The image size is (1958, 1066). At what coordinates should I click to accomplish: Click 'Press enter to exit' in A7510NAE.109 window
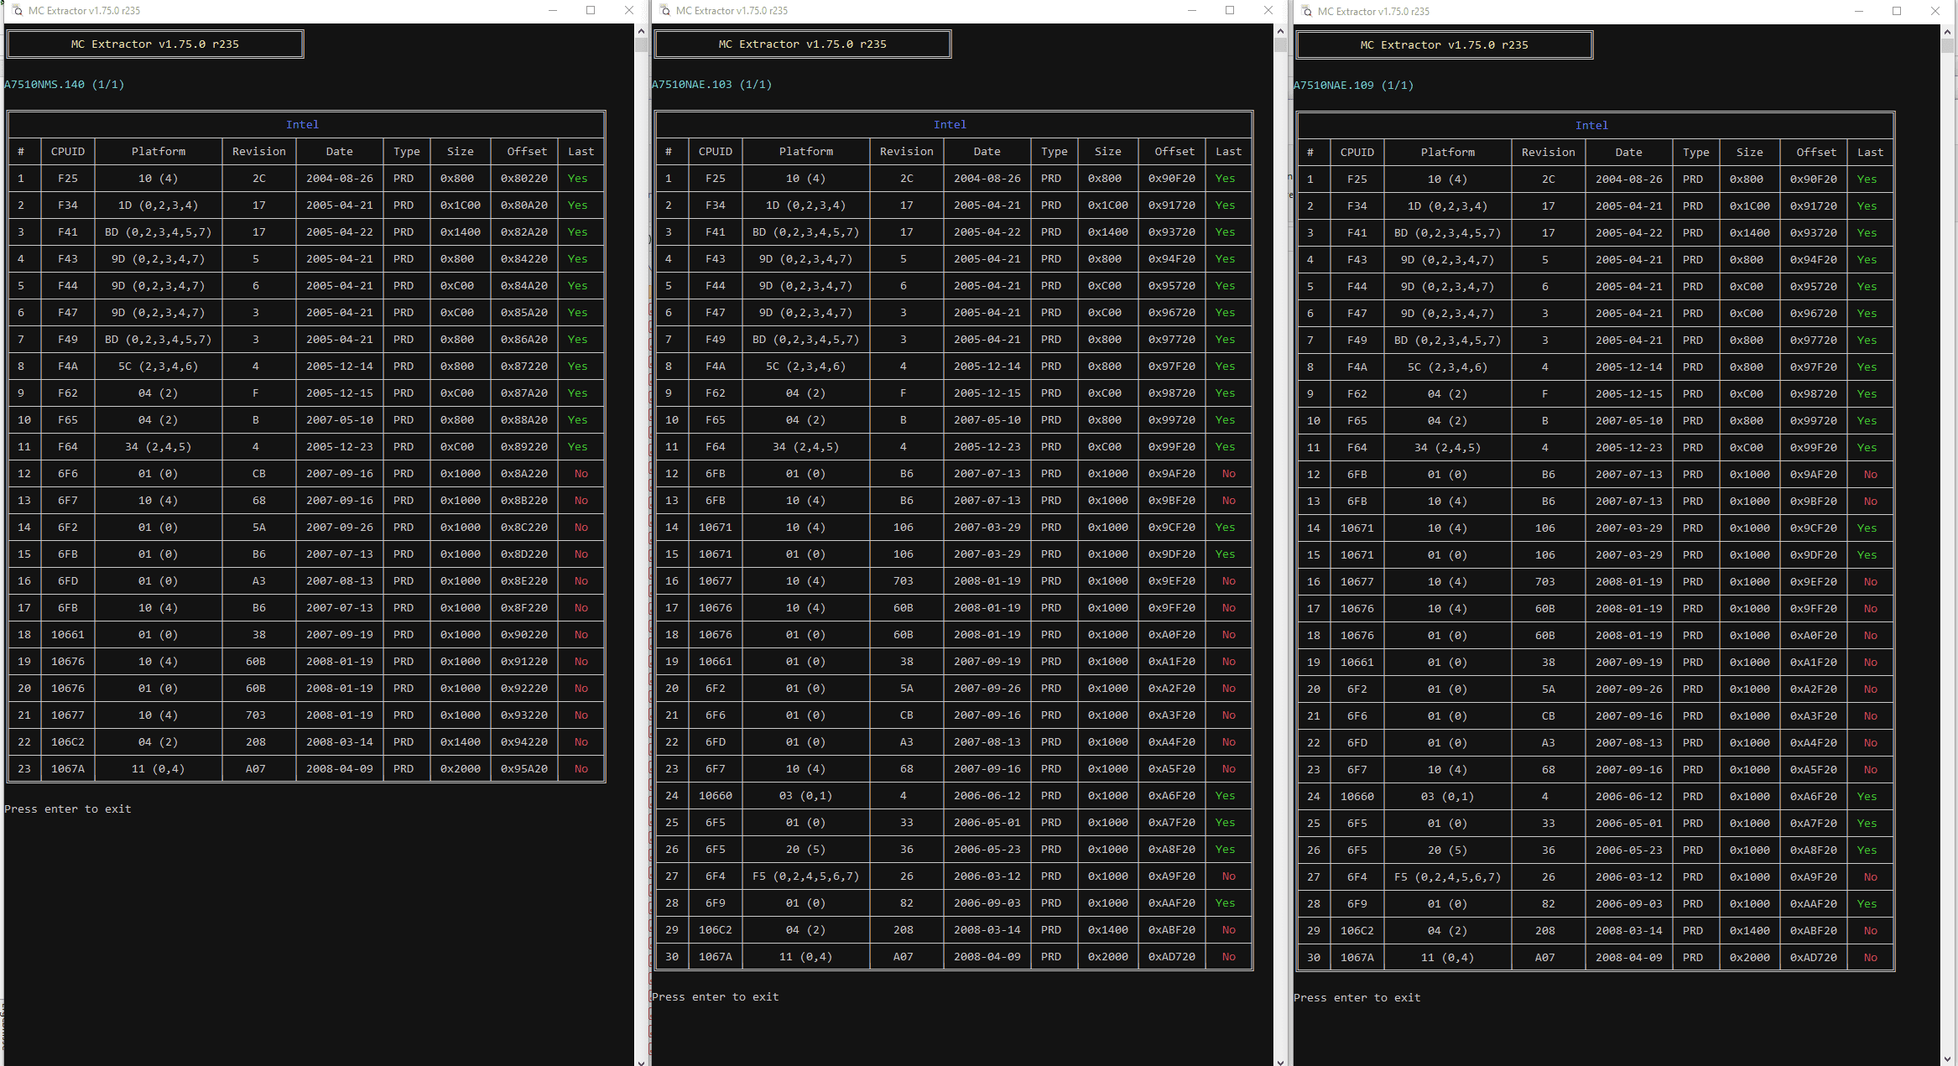pos(1357,998)
